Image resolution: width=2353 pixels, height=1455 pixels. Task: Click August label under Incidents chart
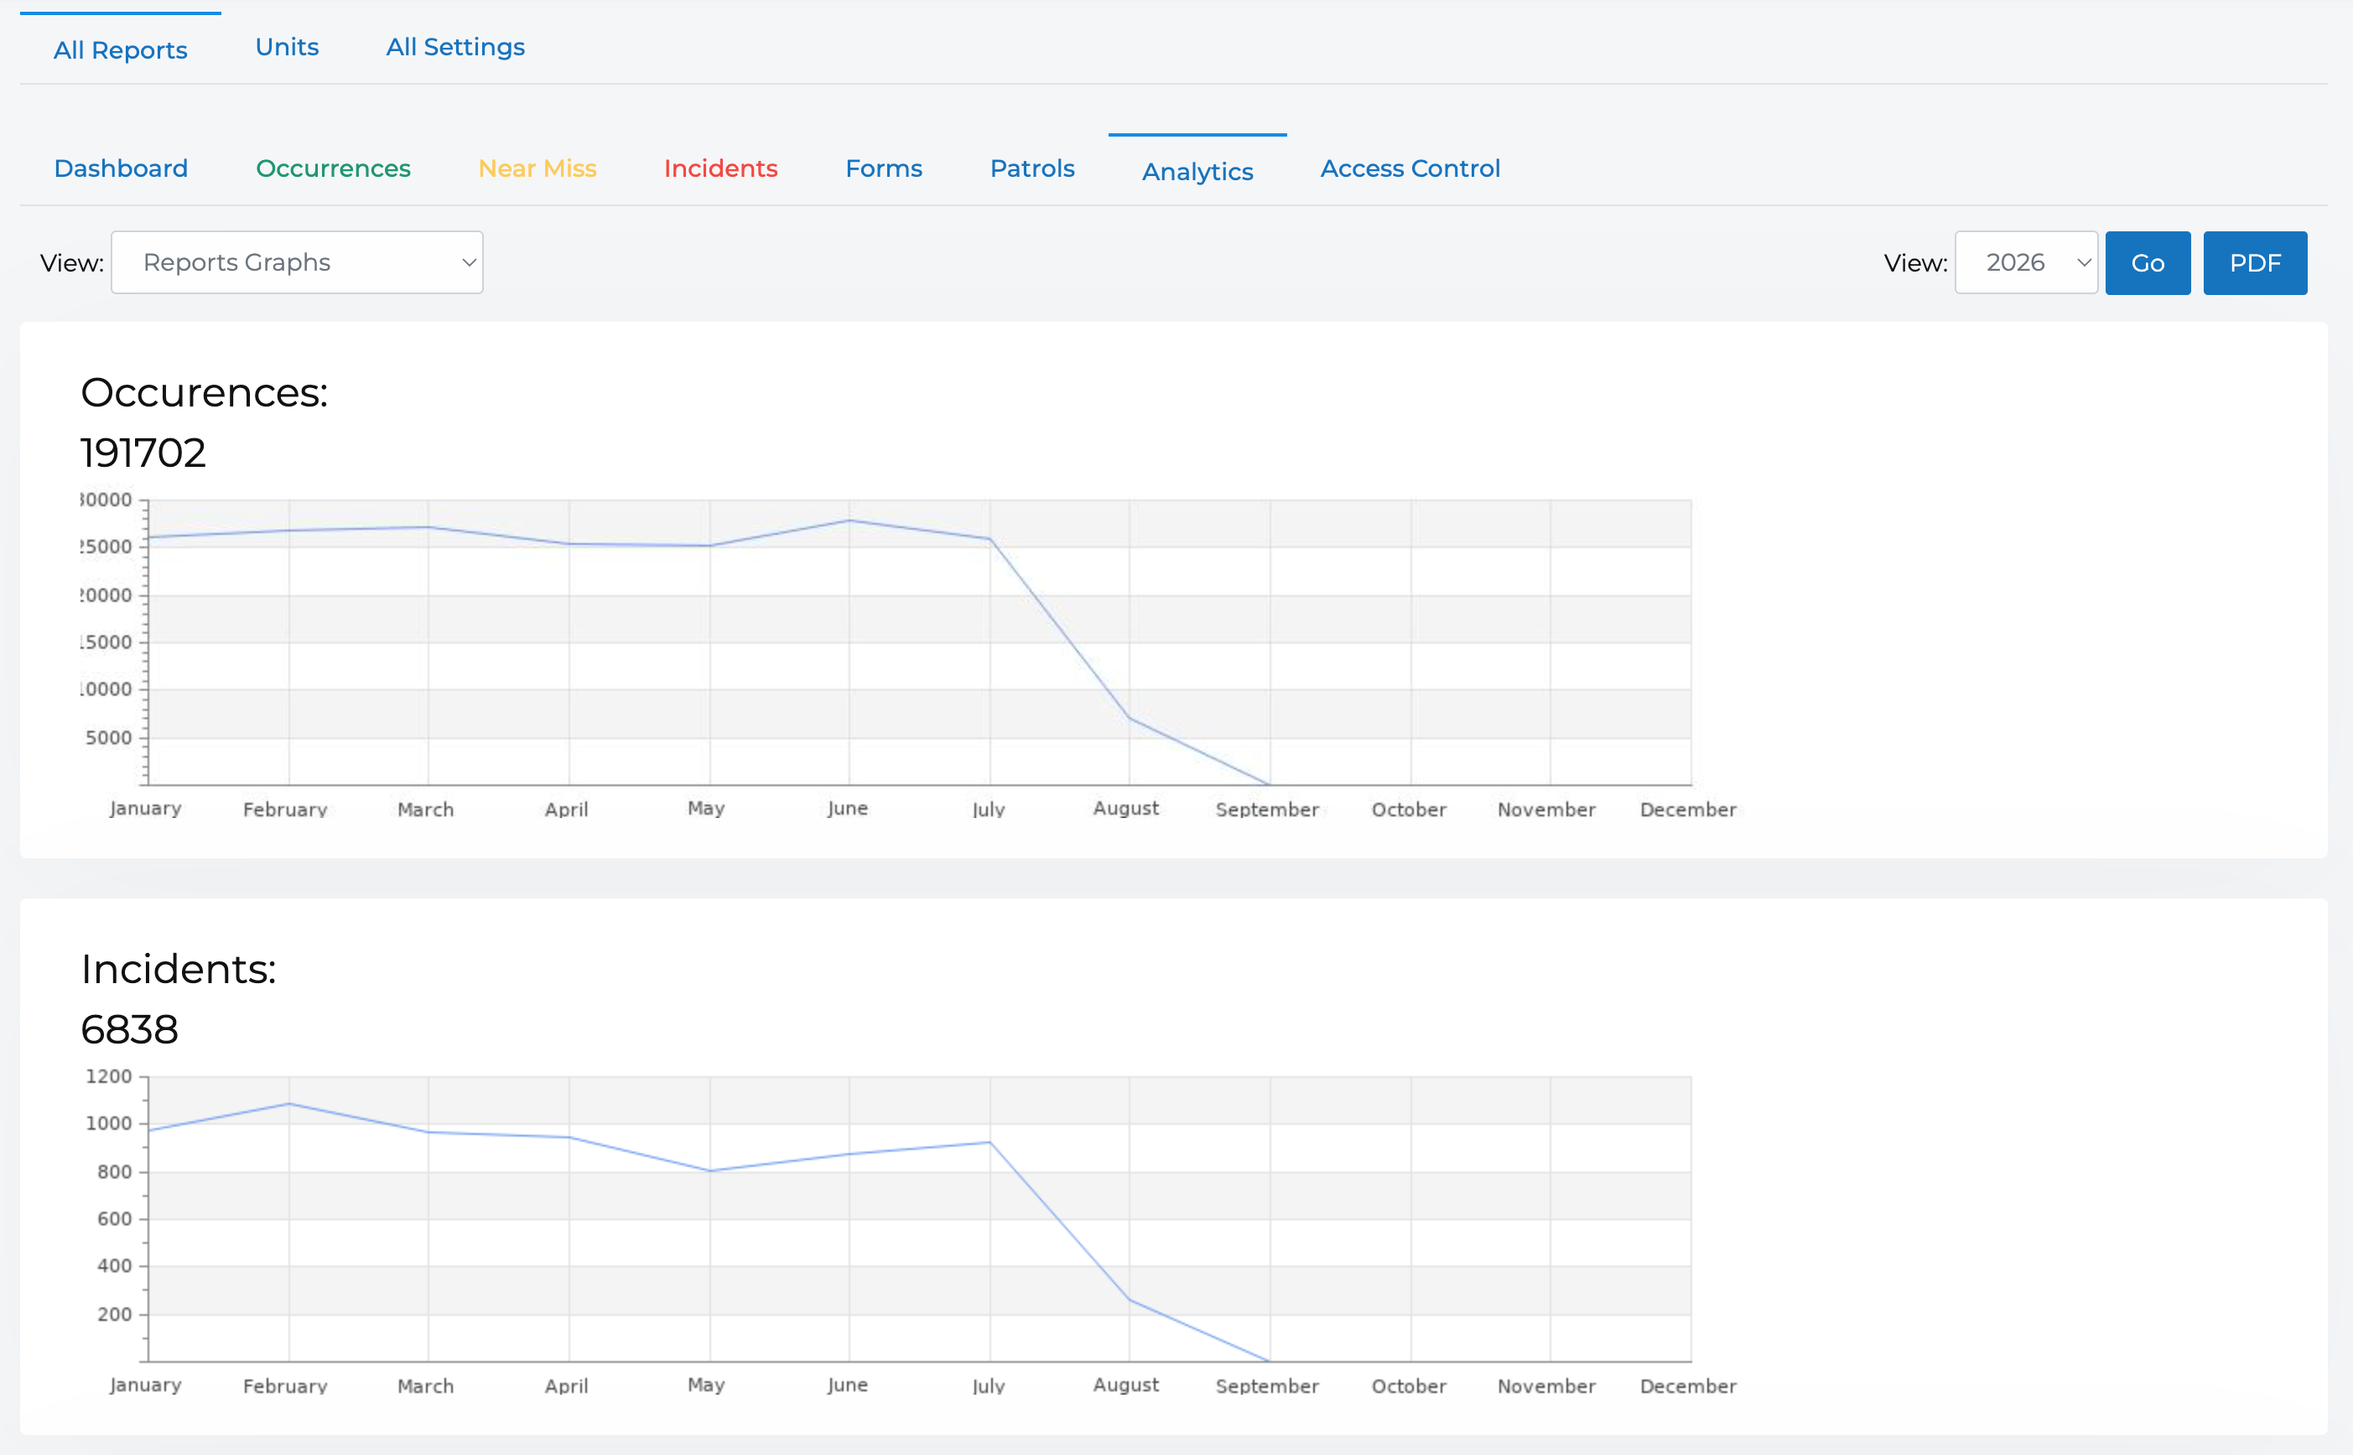[1126, 1385]
